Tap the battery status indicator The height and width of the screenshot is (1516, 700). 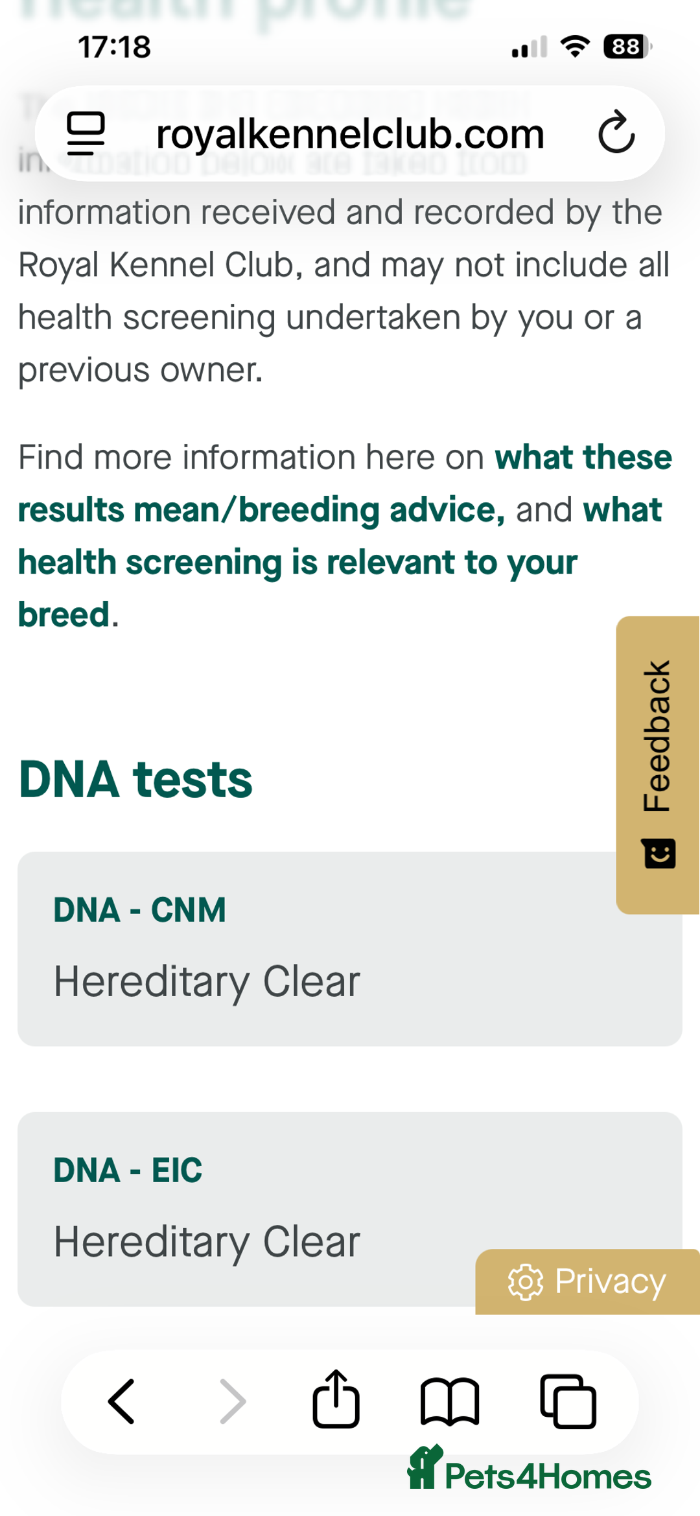[627, 47]
